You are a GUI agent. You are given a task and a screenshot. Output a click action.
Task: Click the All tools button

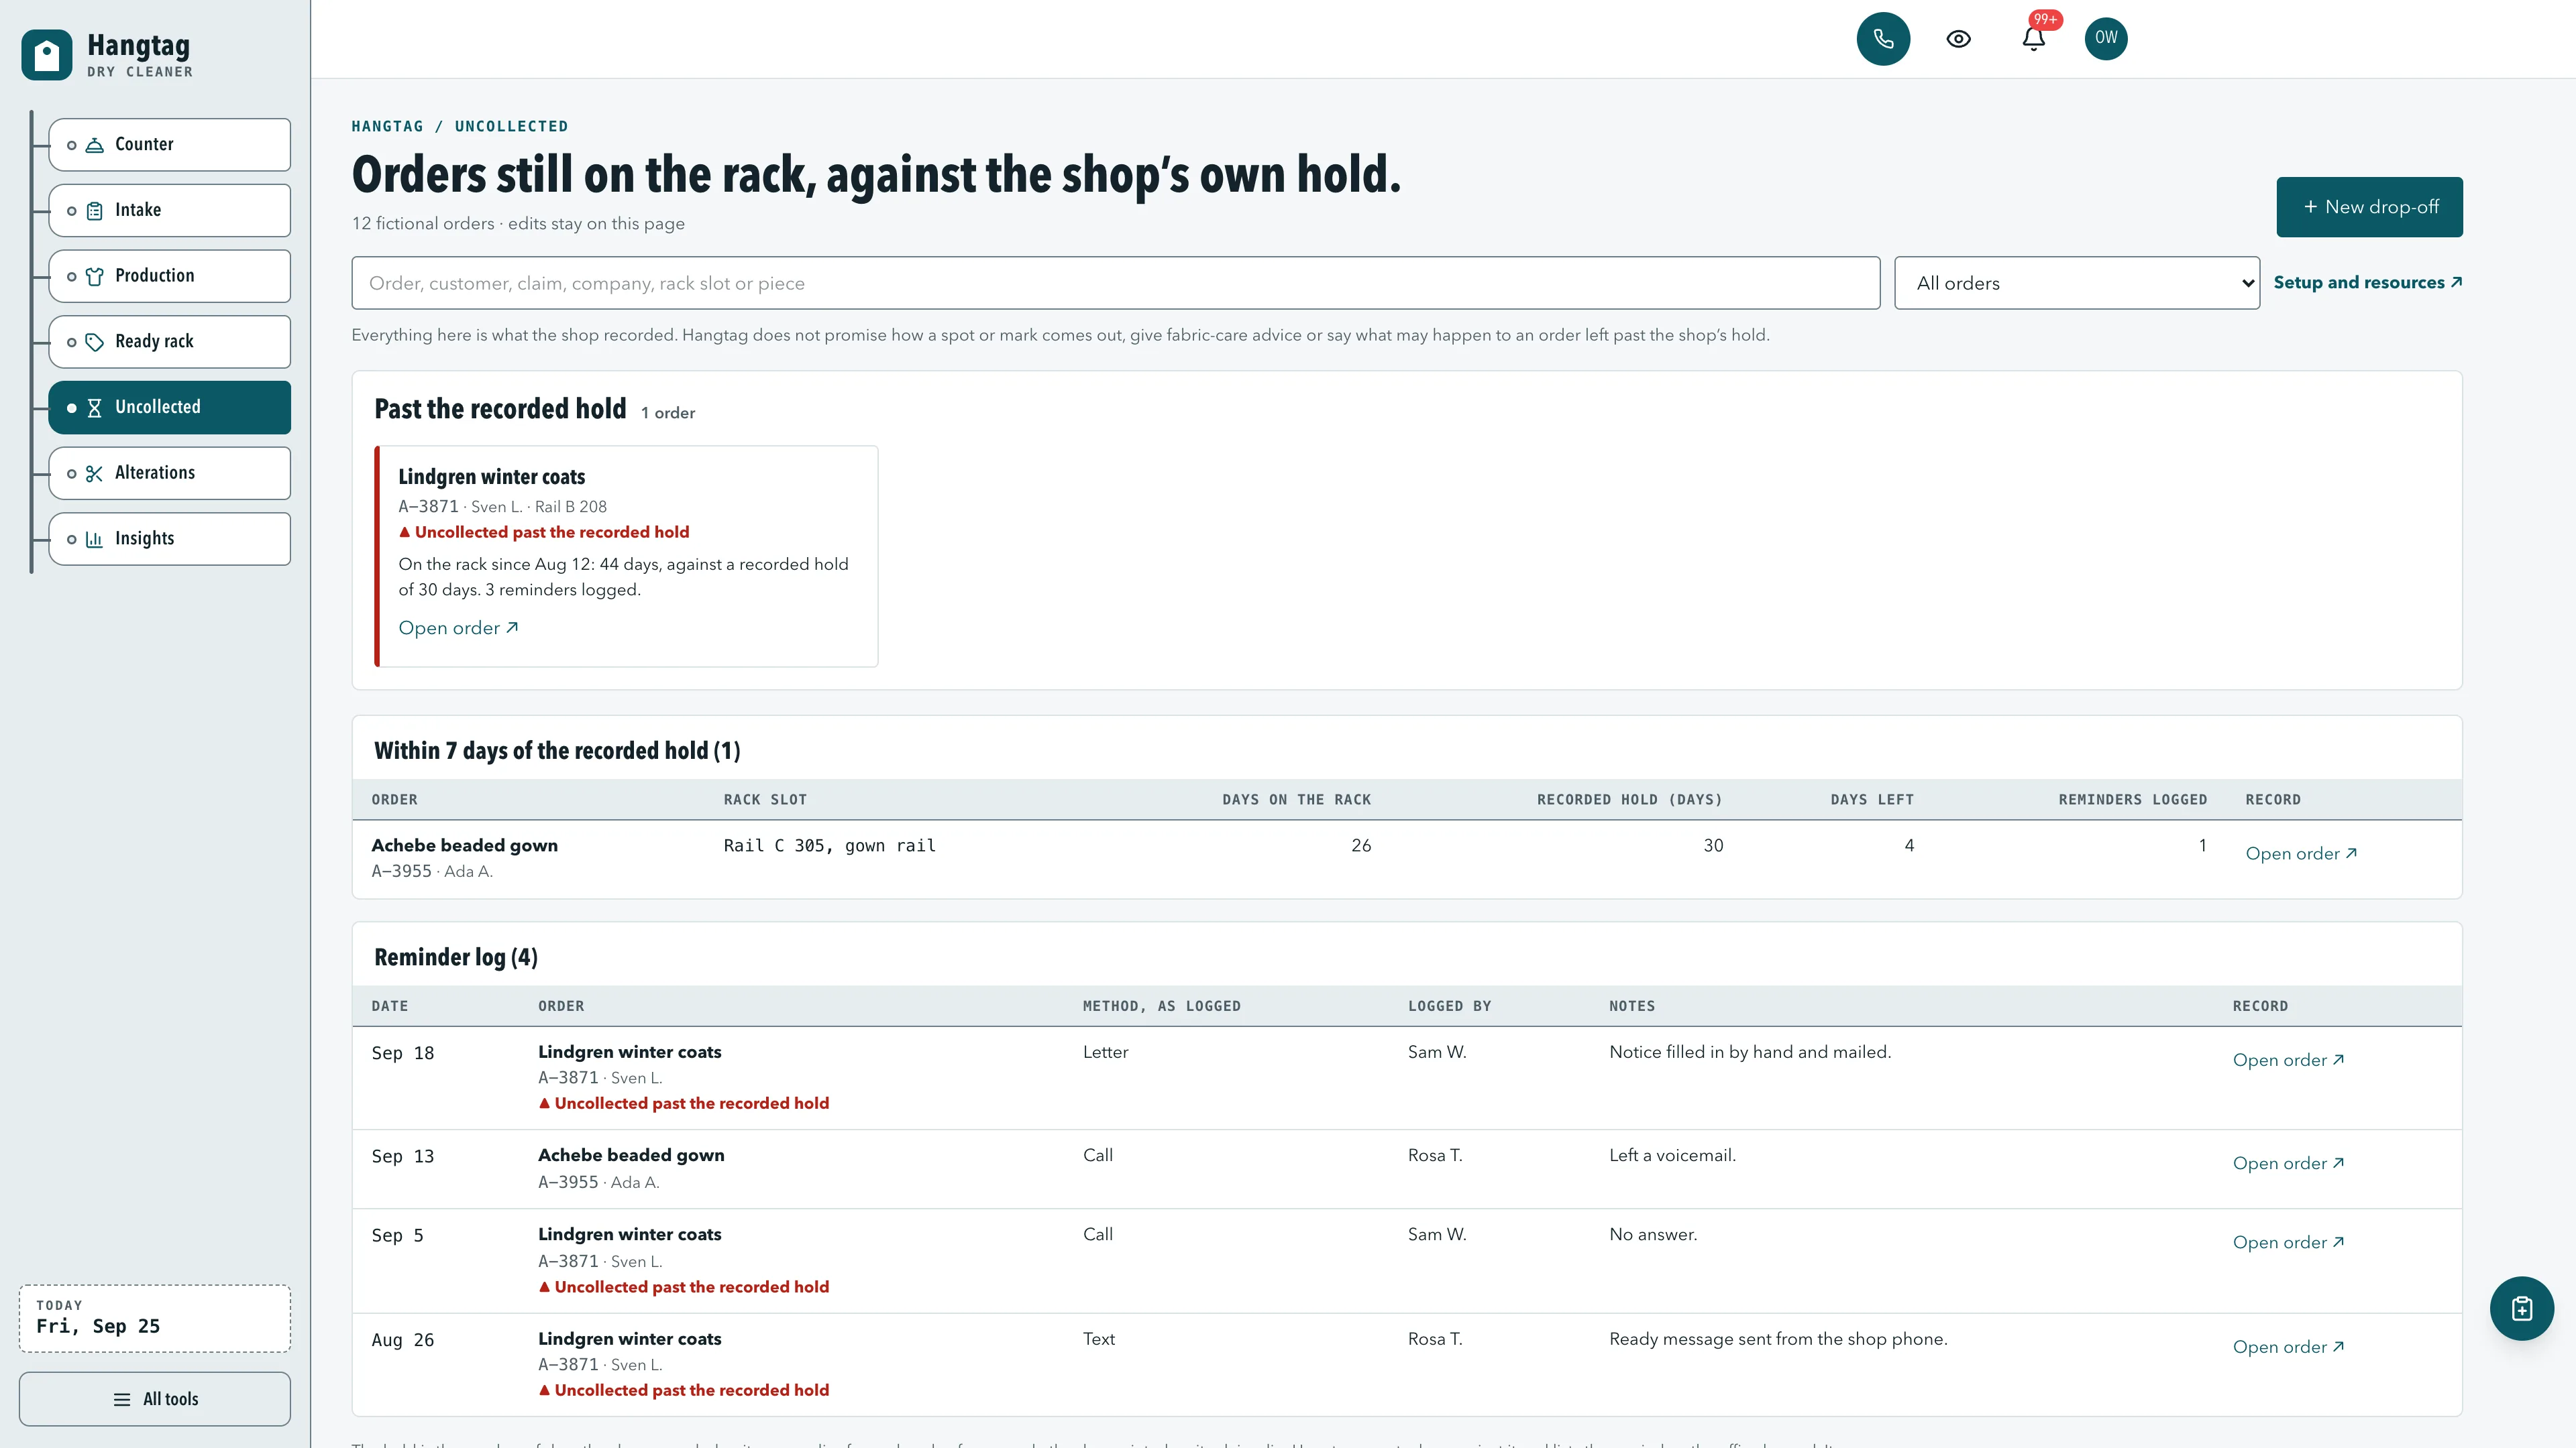coord(155,1399)
